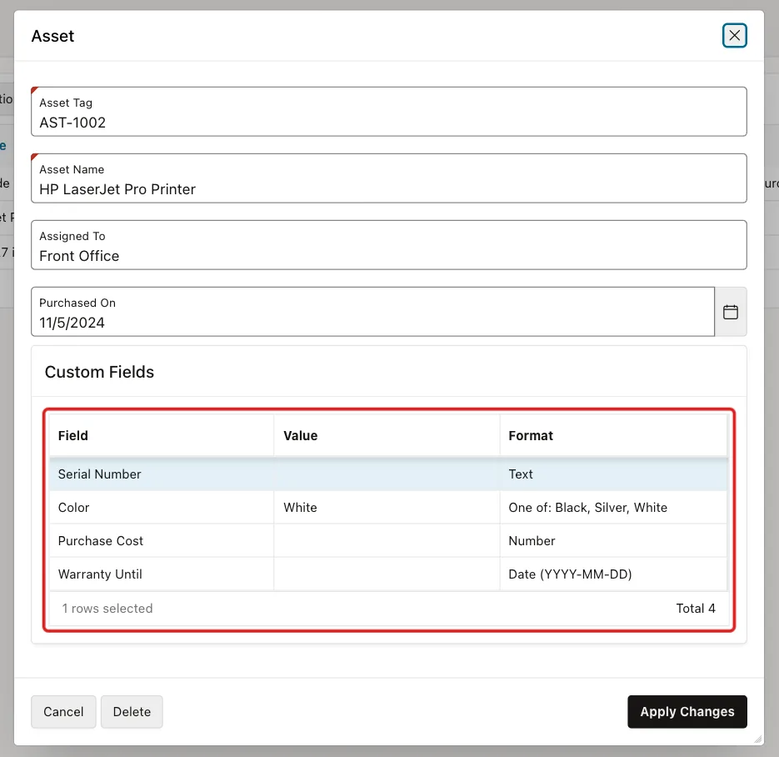Click empty Value cell for Purchase Cost
This screenshot has width=779, height=757.
(x=387, y=541)
